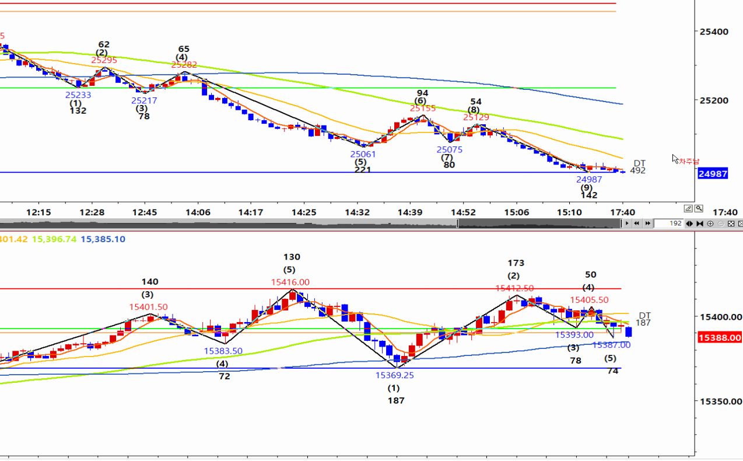743x461 pixels.
Task: Click the rewind double-arrow button
Action: click(x=637, y=223)
